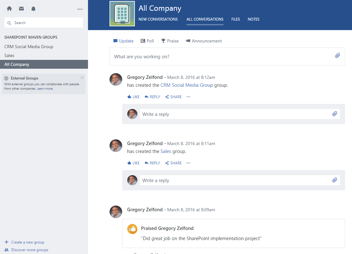Reply to the CRM Social Media Group post
Screen dimensions: 352x254
pos(152,97)
